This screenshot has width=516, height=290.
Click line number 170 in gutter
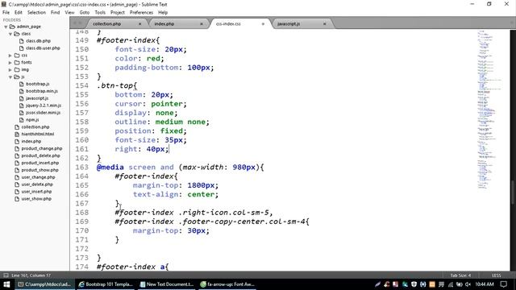pos(81,230)
